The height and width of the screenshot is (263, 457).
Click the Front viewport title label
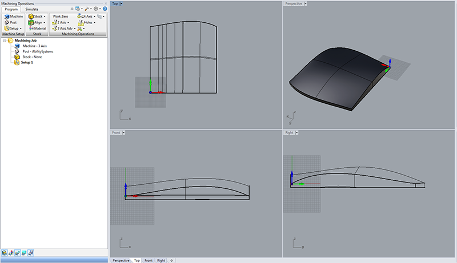pyautogui.click(x=116, y=132)
